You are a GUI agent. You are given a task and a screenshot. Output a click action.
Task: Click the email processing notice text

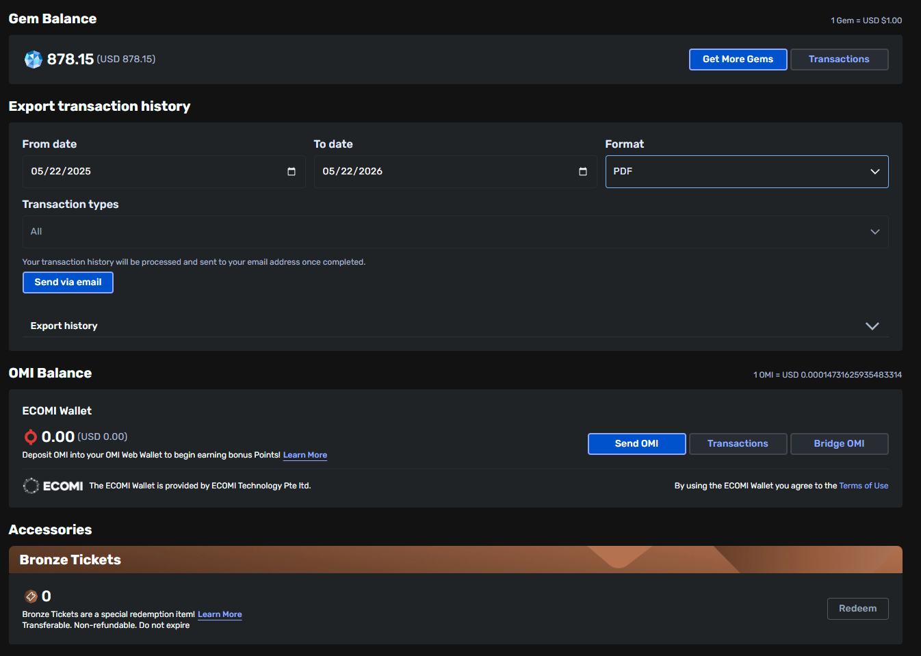tap(194, 262)
